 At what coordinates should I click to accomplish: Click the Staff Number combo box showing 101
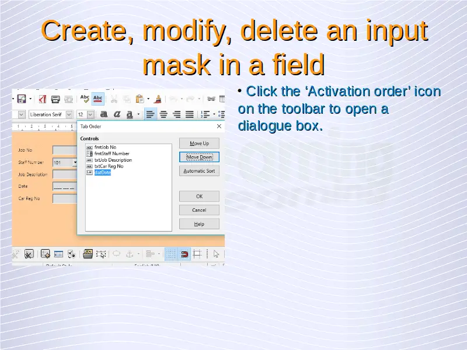[x=65, y=163]
